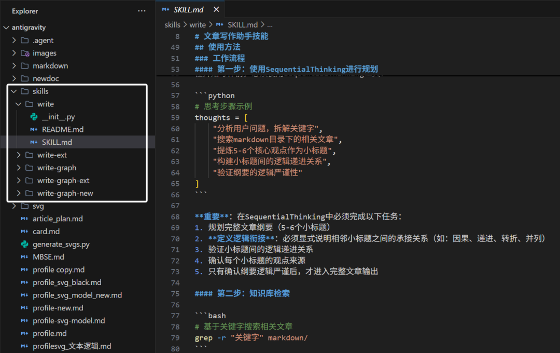
Task: Expand the write-ext folder chevron
Action: 19,155
